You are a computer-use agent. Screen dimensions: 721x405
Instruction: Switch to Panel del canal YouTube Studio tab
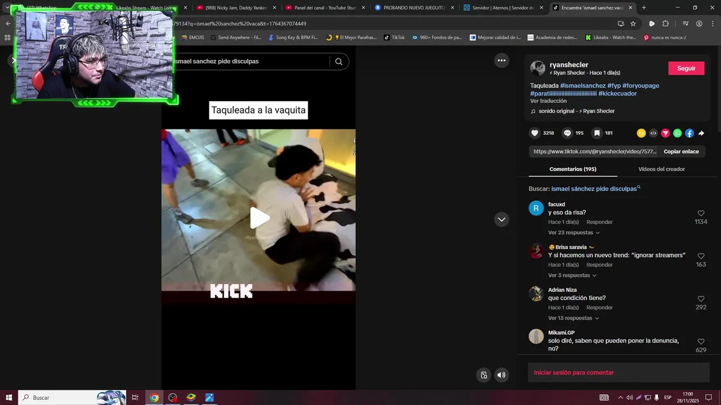click(x=324, y=8)
